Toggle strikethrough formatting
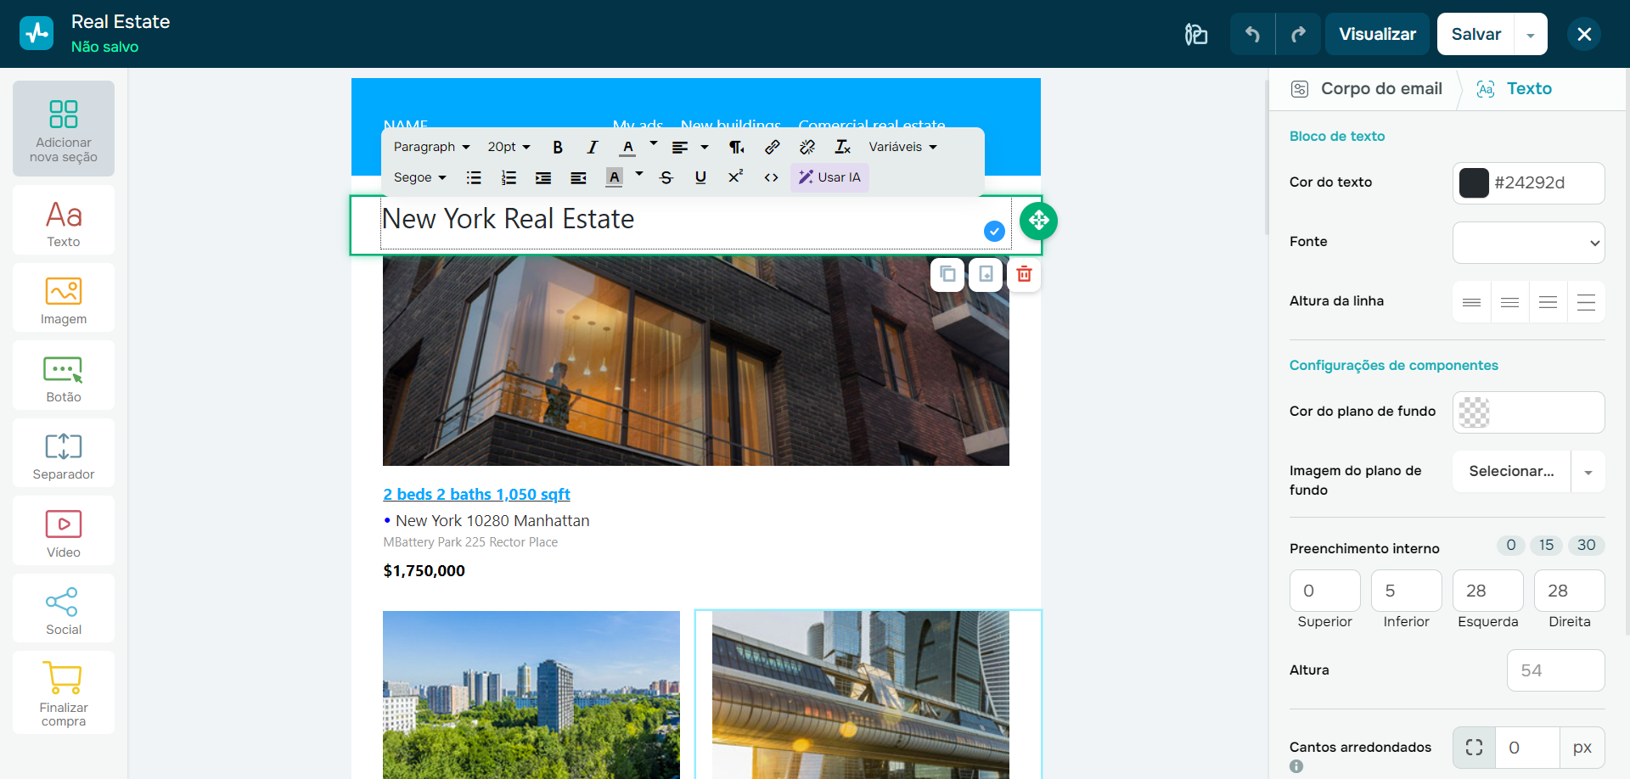This screenshot has width=1630, height=779. 666,177
